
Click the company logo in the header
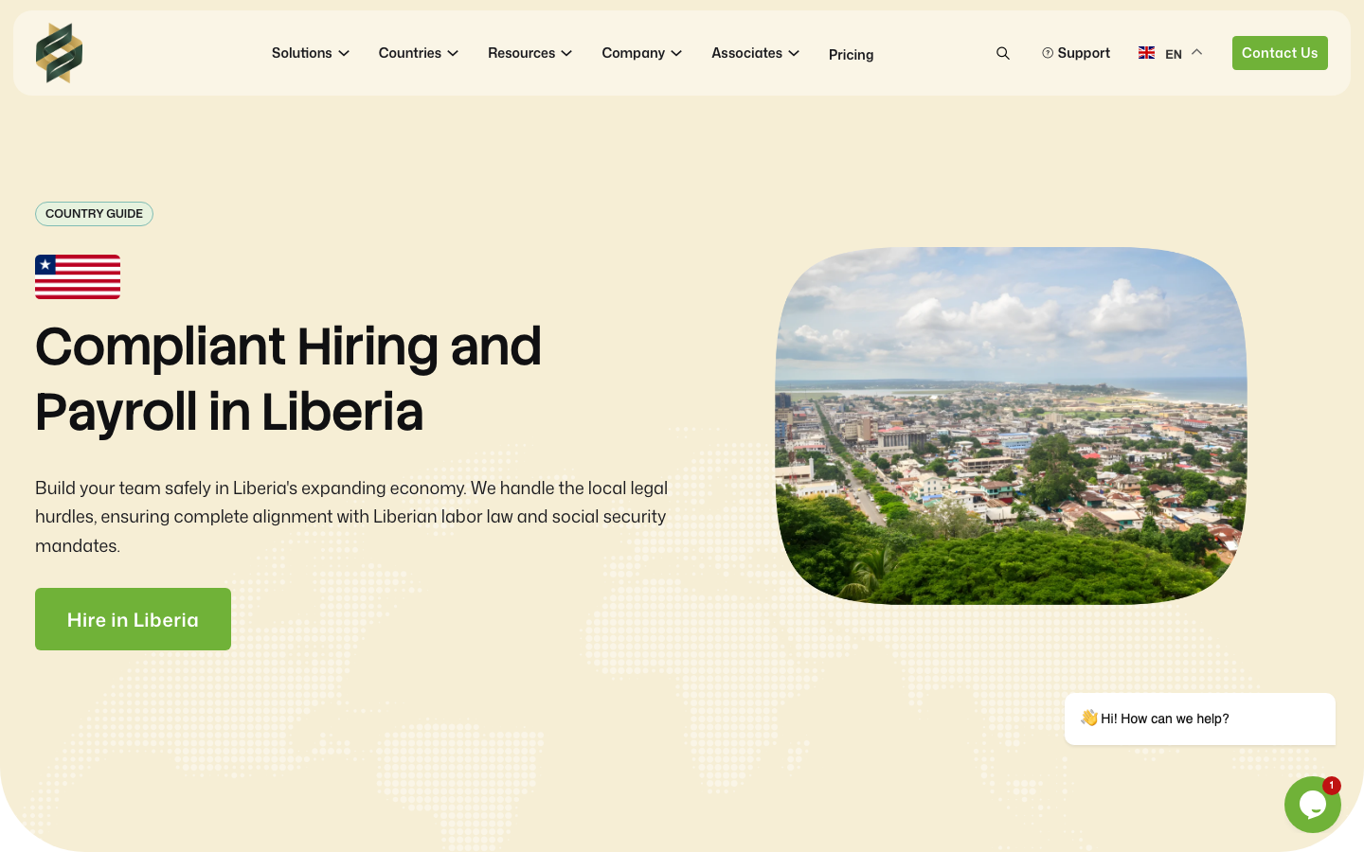(x=59, y=53)
